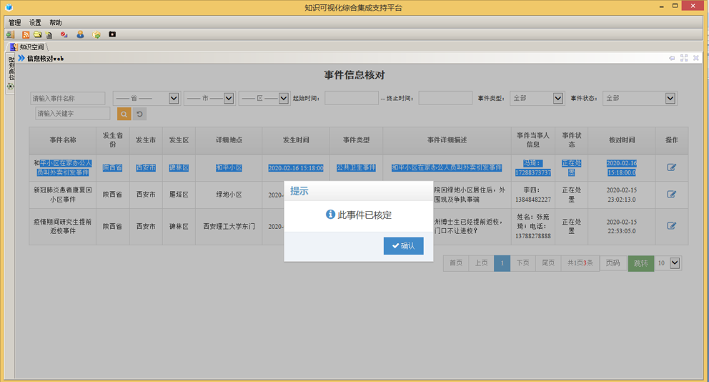The image size is (709, 382).
Task: Click the info icon in the 提示 dialog
Action: (330, 215)
